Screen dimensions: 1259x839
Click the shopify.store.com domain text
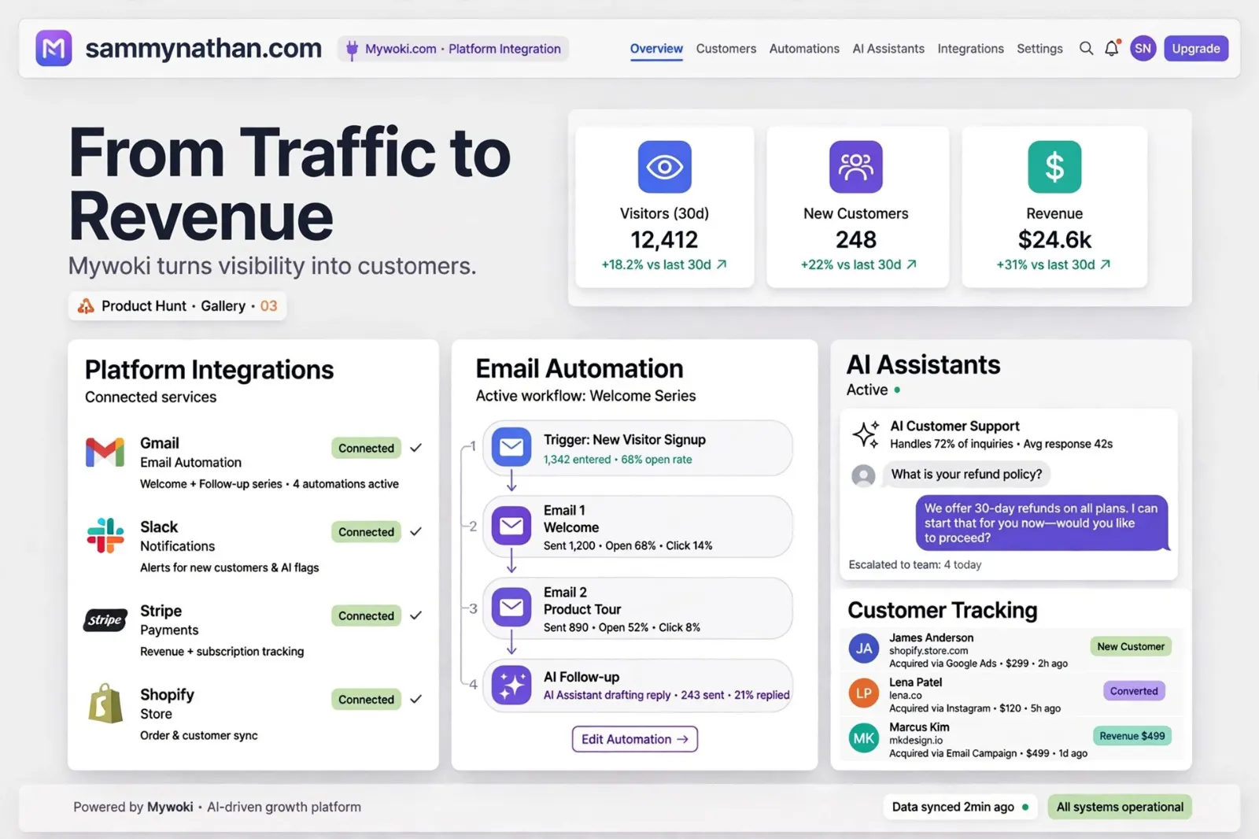click(929, 651)
